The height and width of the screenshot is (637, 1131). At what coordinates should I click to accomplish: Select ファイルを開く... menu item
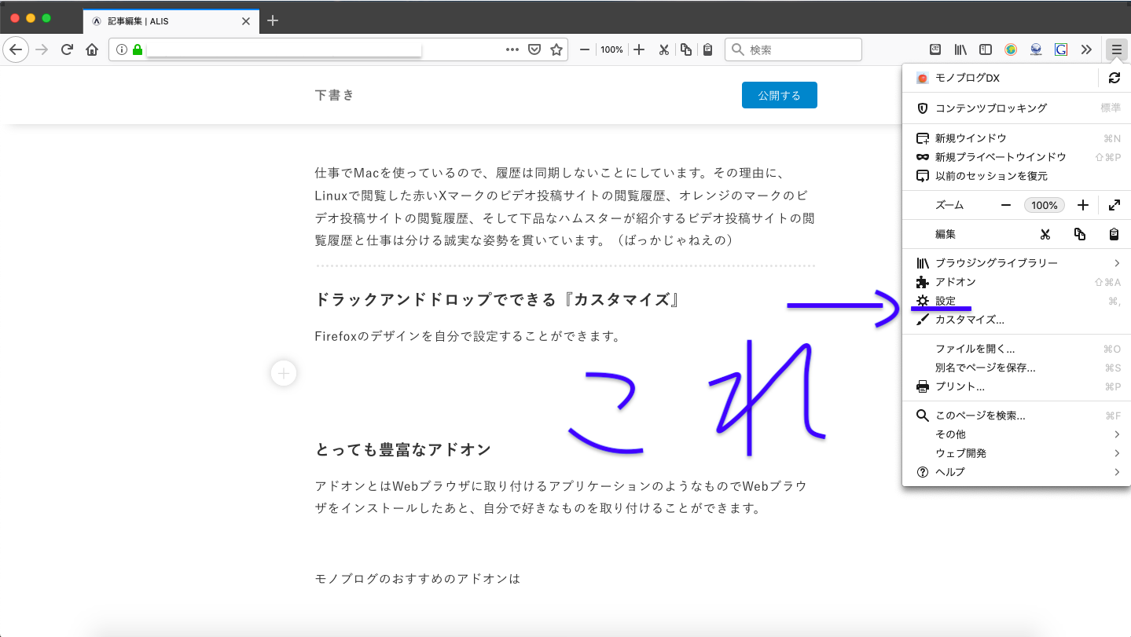pos(1016,349)
